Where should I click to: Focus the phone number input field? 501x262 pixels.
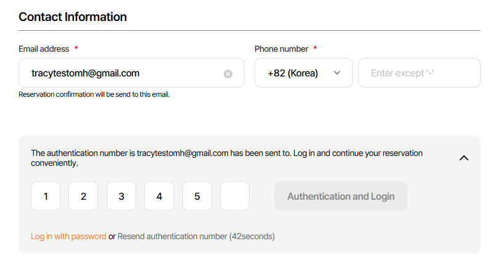pyautogui.click(x=419, y=73)
